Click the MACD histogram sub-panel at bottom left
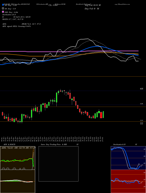The height and width of the screenshot is (193, 146). tap(18, 181)
